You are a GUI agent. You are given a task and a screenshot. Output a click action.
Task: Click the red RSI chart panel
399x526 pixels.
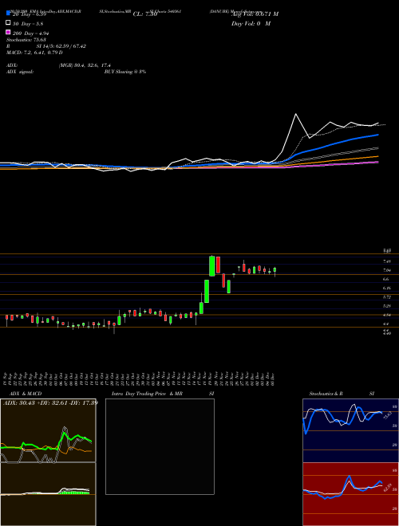(350, 494)
